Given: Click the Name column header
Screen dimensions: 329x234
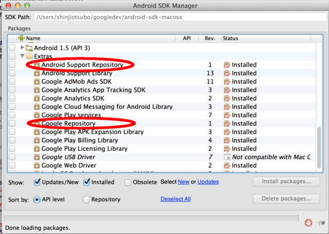Looking at the screenshot, I should coord(96,38).
